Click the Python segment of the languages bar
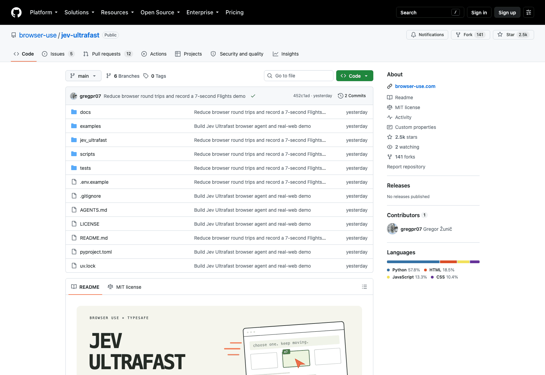The width and height of the screenshot is (545, 375). [413, 262]
